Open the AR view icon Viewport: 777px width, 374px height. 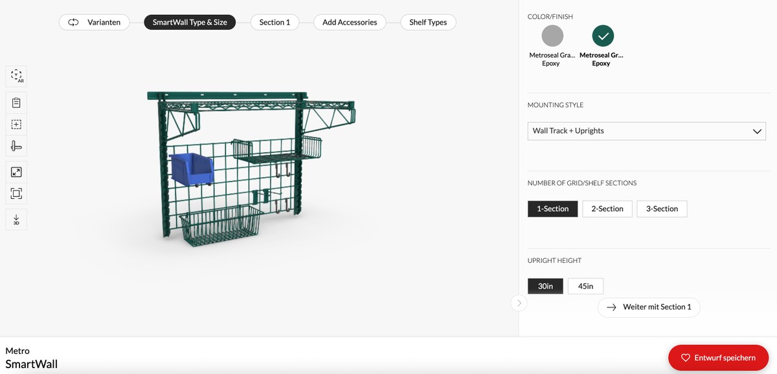[17, 76]
